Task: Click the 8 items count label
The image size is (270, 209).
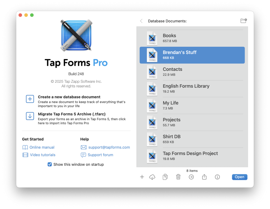Action: 192,171
